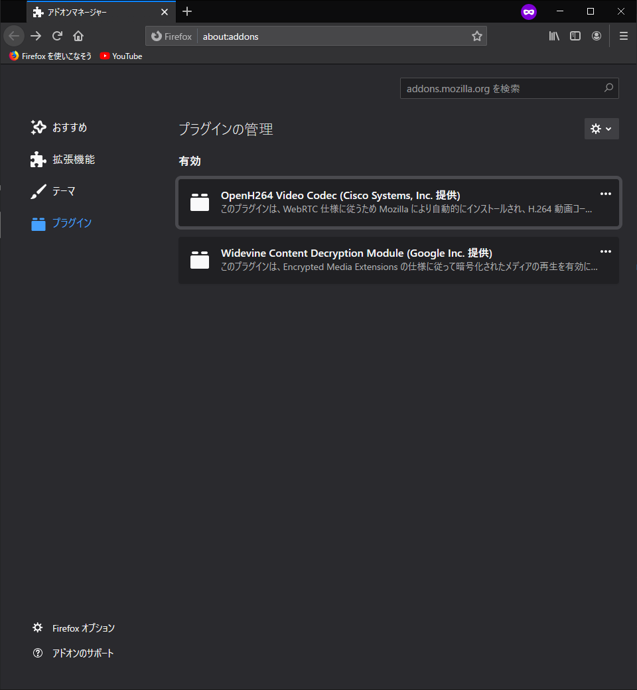Close the Firefox window

(620, 11)
